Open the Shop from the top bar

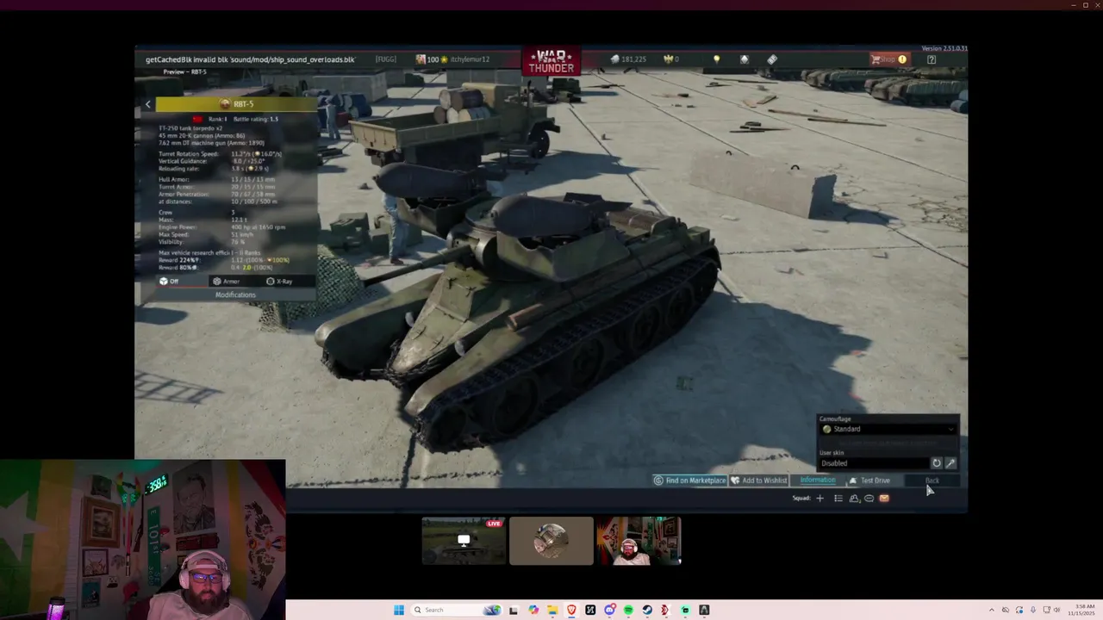tap(888, 59)
